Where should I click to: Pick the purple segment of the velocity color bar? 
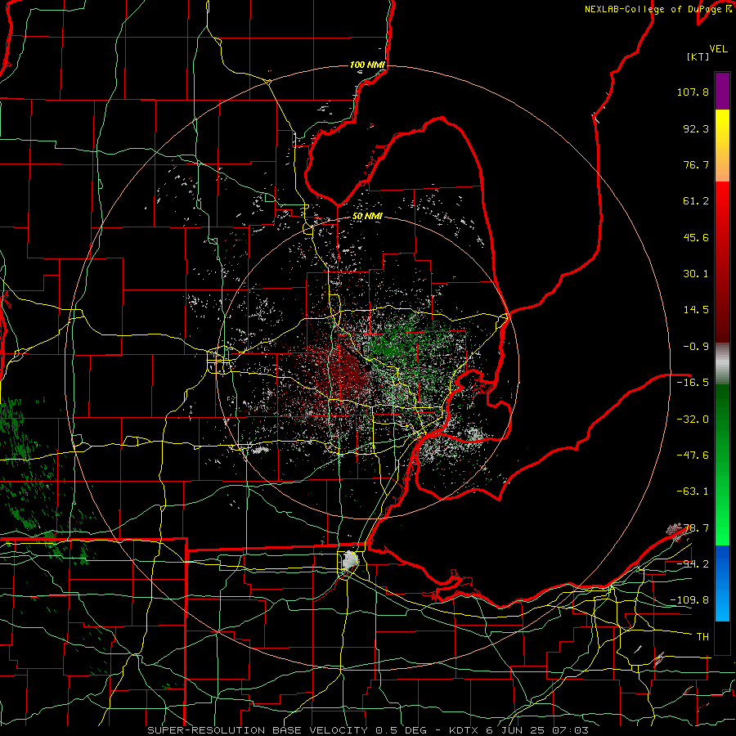pos(722,92)
